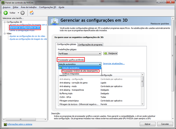Select Ajusta as configurações de imagem do vídeo

(28, 39)
